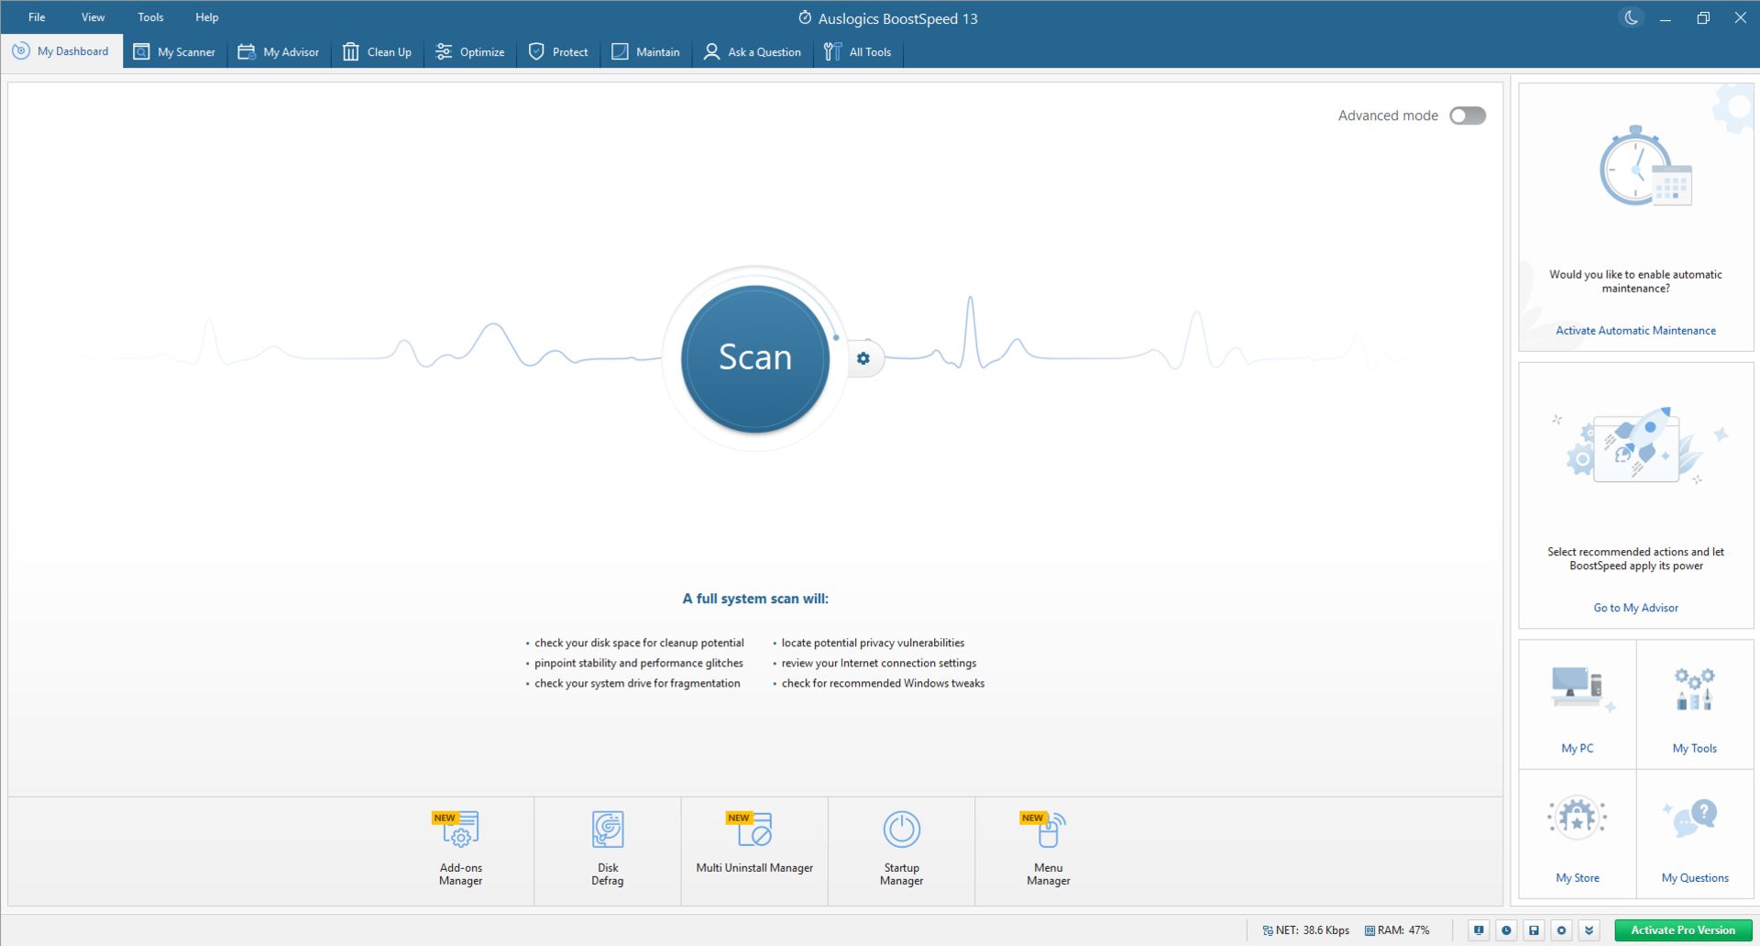Click the big Scan button

click(755, 357)
